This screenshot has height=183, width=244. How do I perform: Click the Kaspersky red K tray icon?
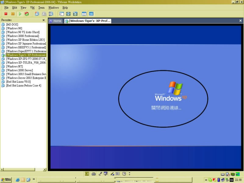coord(214,180)
